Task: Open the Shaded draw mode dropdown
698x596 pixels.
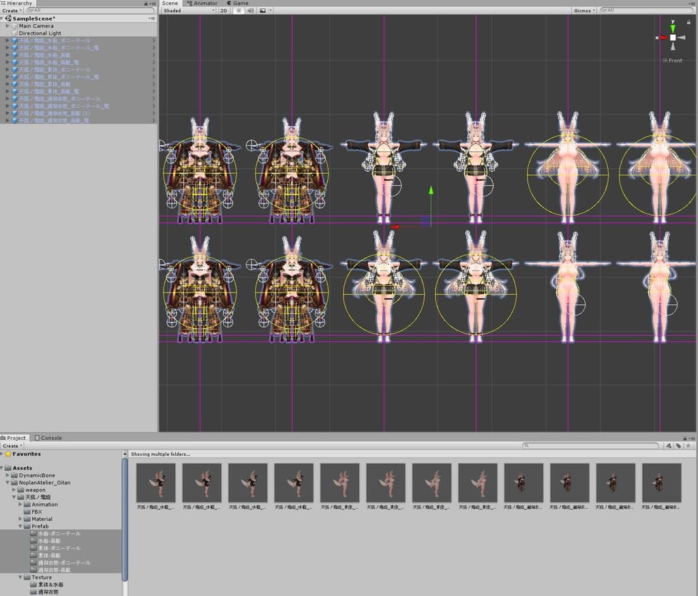Action: (188, 11)
